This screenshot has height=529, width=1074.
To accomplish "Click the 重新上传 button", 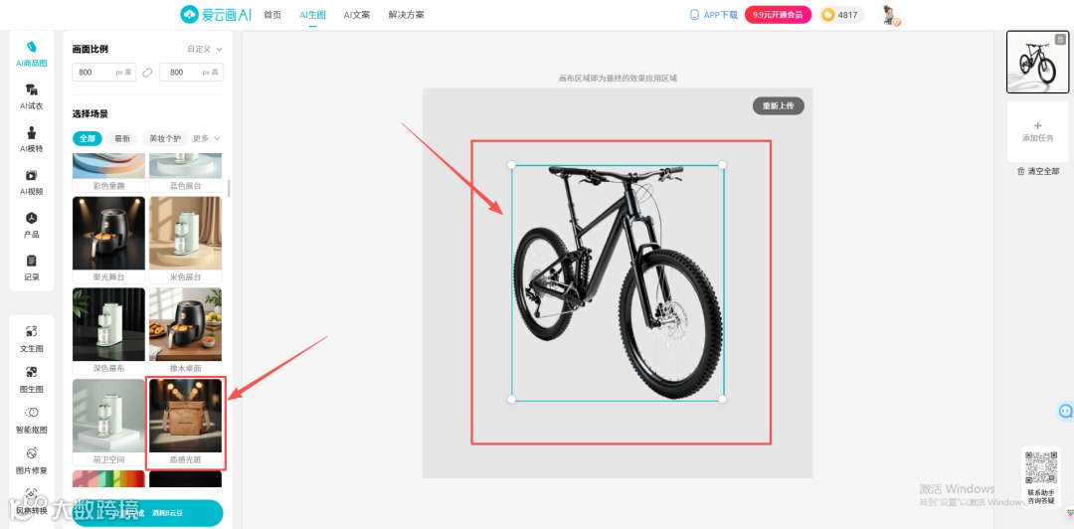I will [778, 106].
